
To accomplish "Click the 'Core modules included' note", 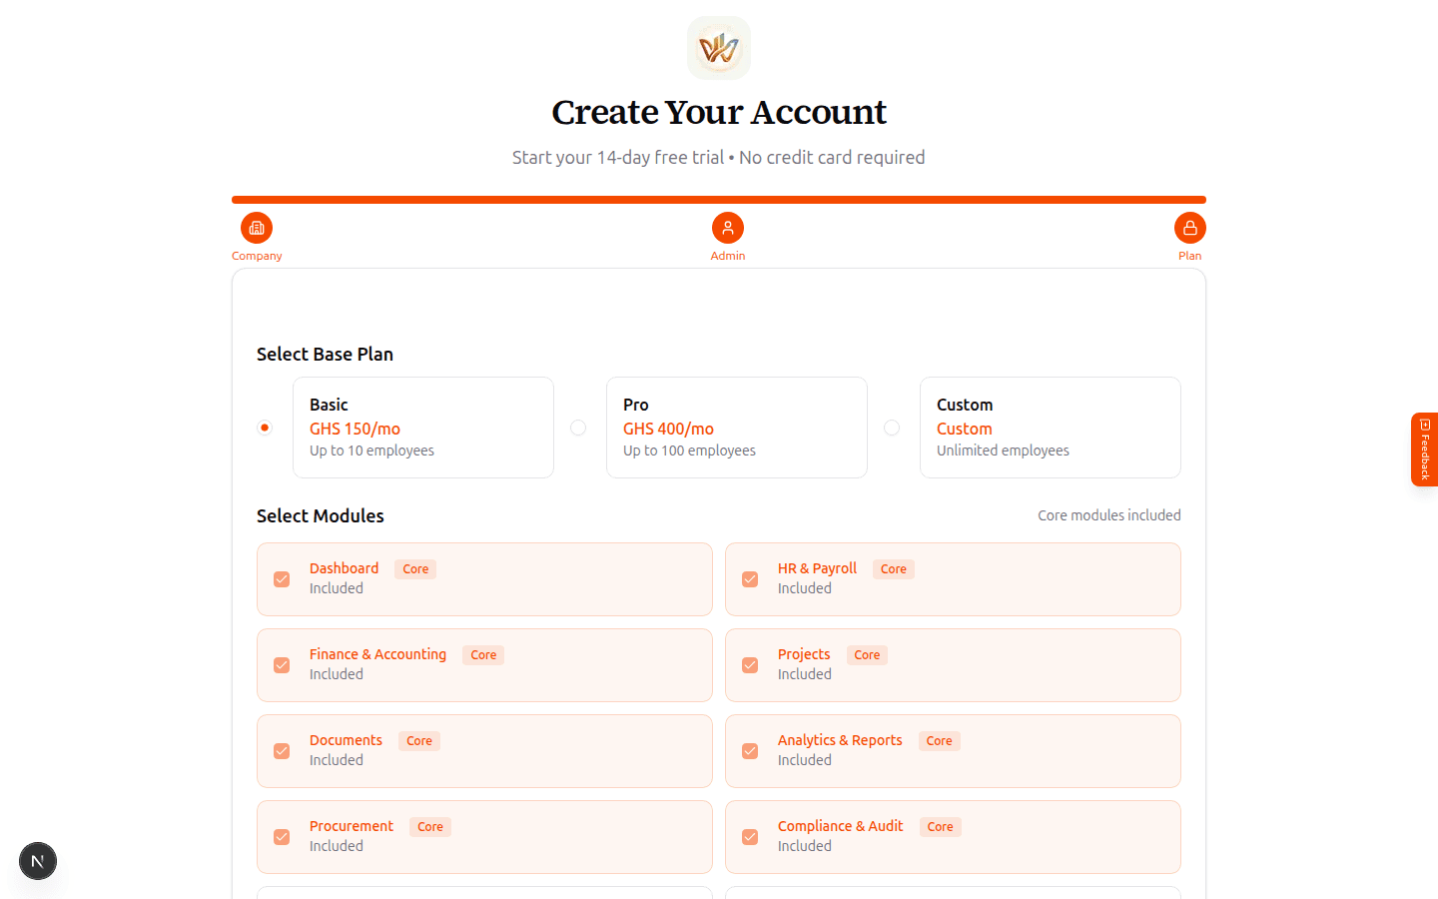I will coord(1109,515).
